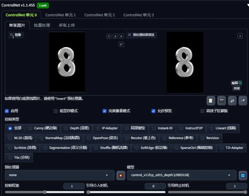This screenshot has width=249, height=196.
Task: Click the camera webcam icon button
Action: coord(221,101)
